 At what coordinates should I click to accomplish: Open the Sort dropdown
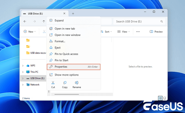tap(106, 32)
